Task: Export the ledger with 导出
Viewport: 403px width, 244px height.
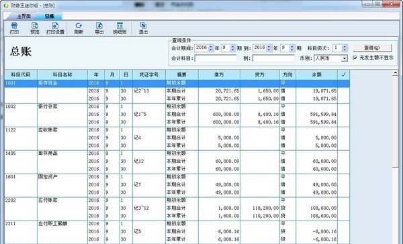Action: tap(99, 28)
